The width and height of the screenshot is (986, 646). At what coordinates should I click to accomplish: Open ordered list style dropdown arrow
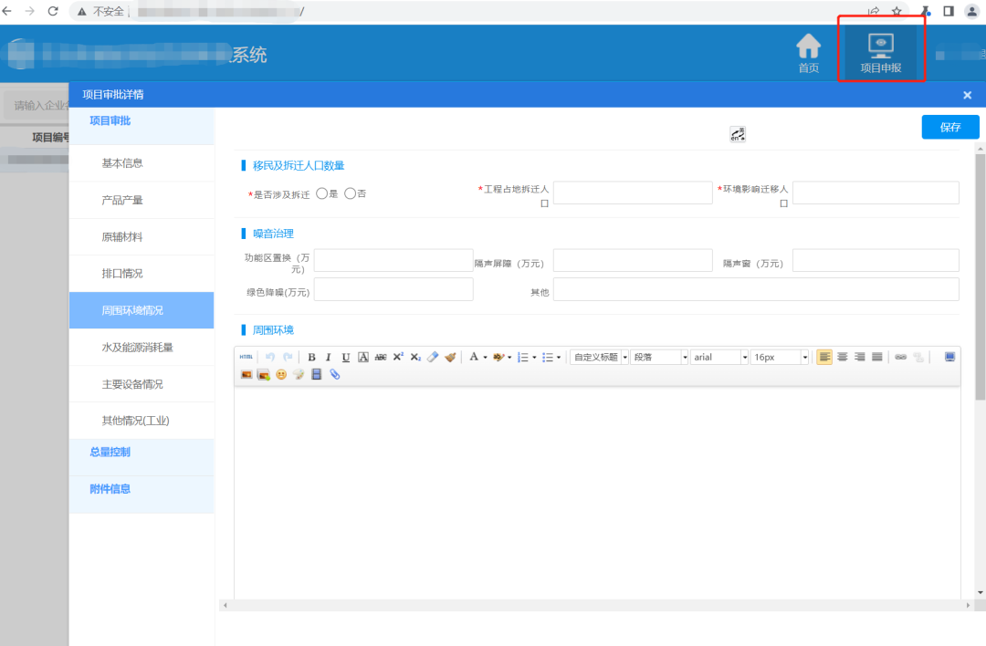pos(534,357)
